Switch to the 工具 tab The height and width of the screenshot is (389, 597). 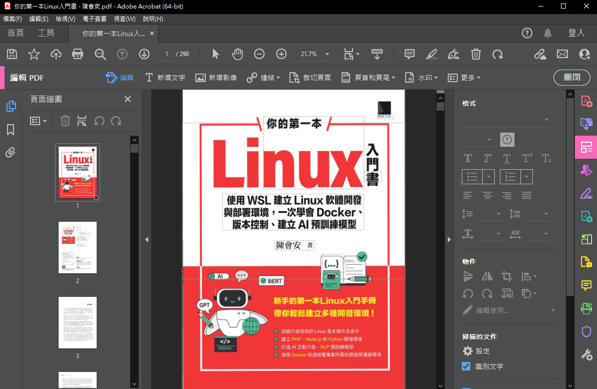click(46, 33)
